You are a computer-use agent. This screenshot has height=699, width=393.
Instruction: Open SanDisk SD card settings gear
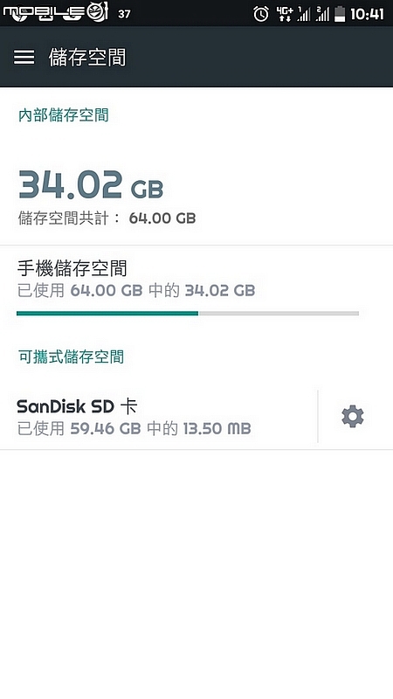[x=353, y=417]
